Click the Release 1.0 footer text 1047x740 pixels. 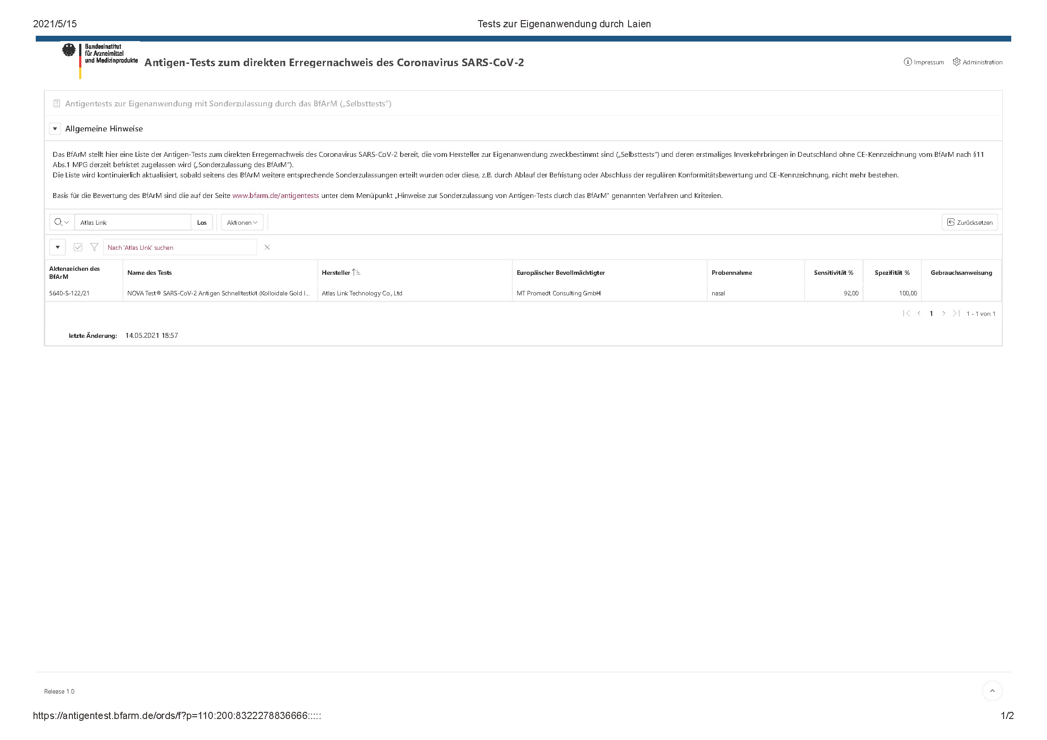pyautogui.click(x=59, y=691)
